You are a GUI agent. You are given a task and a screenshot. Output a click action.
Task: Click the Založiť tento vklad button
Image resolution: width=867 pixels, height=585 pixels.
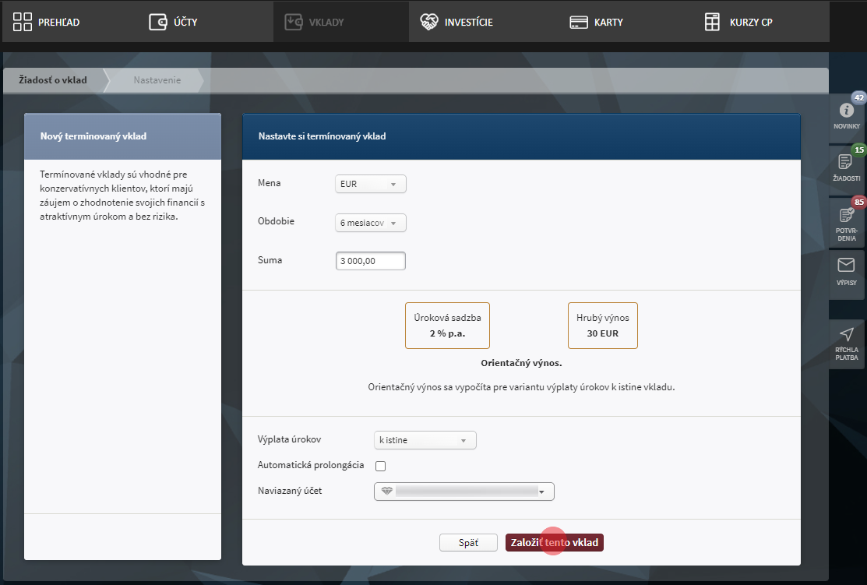(554, 543)
